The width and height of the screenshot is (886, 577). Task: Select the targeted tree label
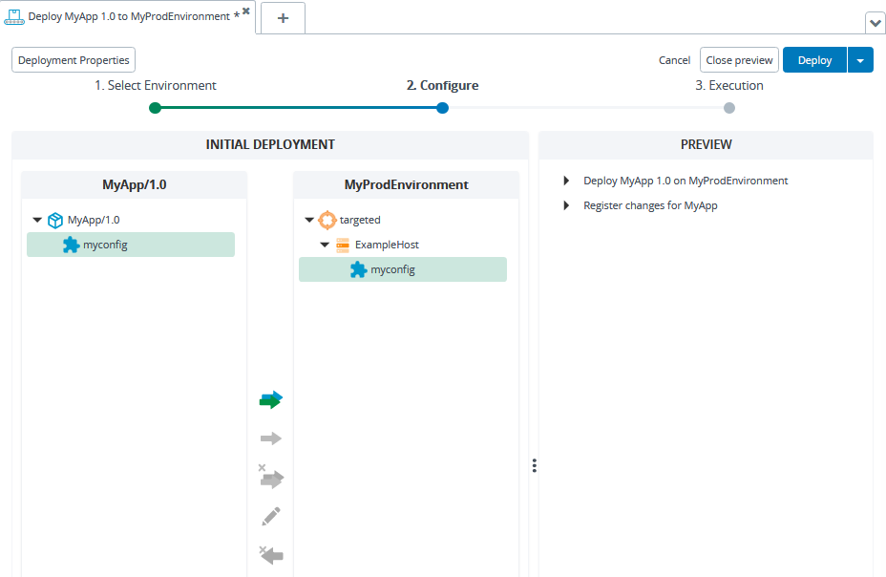(360, 220)
